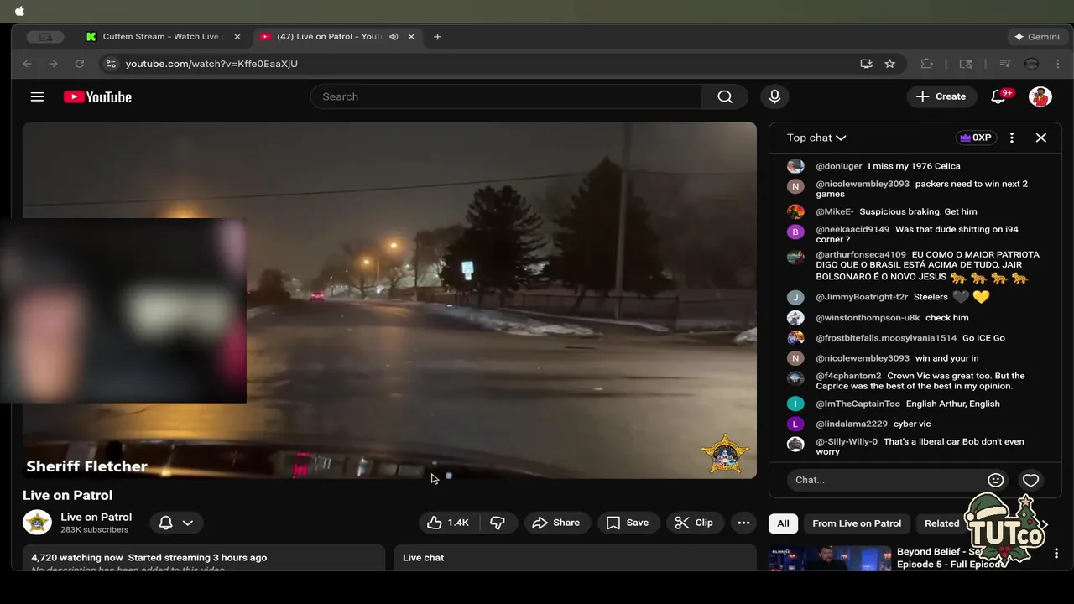This screenshot has height=604, width=1074.
Task: Close the live chat panel
Action: click(x=1041, y=138)
